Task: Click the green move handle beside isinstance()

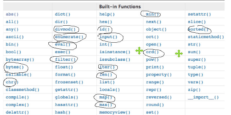Action: click(139, 51)
